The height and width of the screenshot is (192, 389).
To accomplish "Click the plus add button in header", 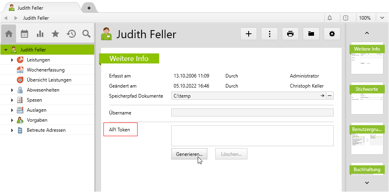I will 249,34.
